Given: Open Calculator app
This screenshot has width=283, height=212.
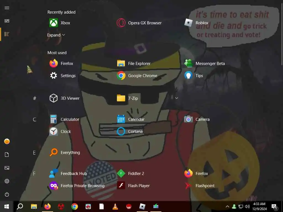Looking at the screenshot, I should (64, 119).
